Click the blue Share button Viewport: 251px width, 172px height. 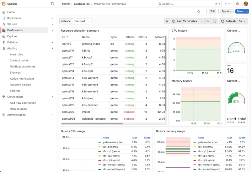tap(240, 11)
